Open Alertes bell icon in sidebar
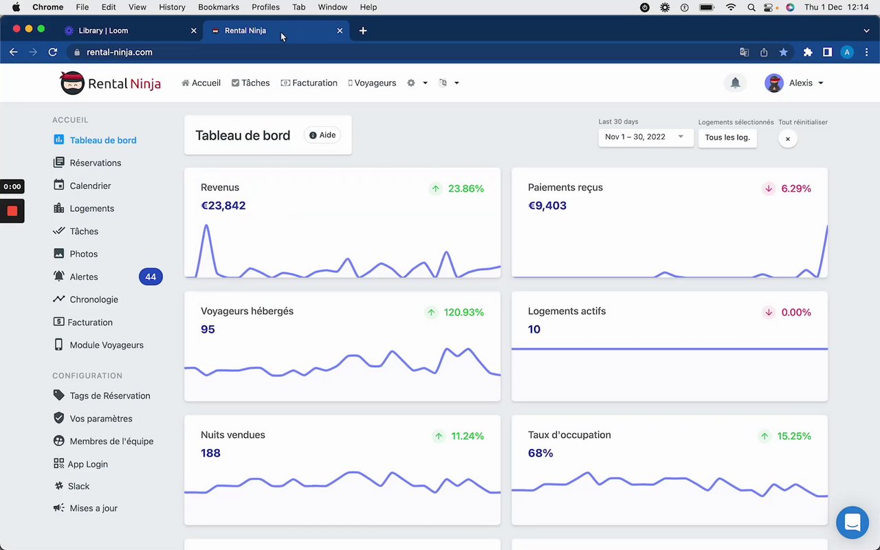880x550 pixels. [x=59, y=276]
